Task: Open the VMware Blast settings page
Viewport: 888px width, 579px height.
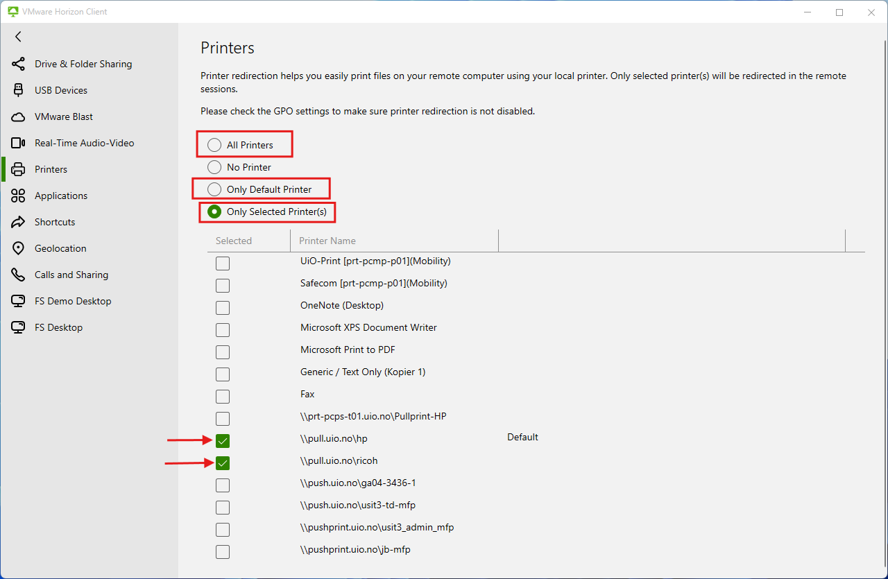Action: (x=64, y=116)
